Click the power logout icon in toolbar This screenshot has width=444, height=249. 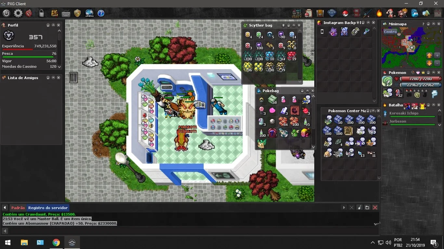7,13
